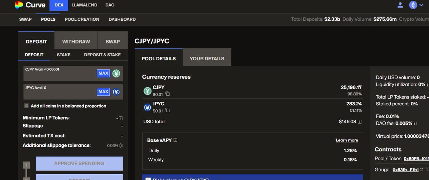Click Total Deposits $2.33b value

(x=332, y=19)
